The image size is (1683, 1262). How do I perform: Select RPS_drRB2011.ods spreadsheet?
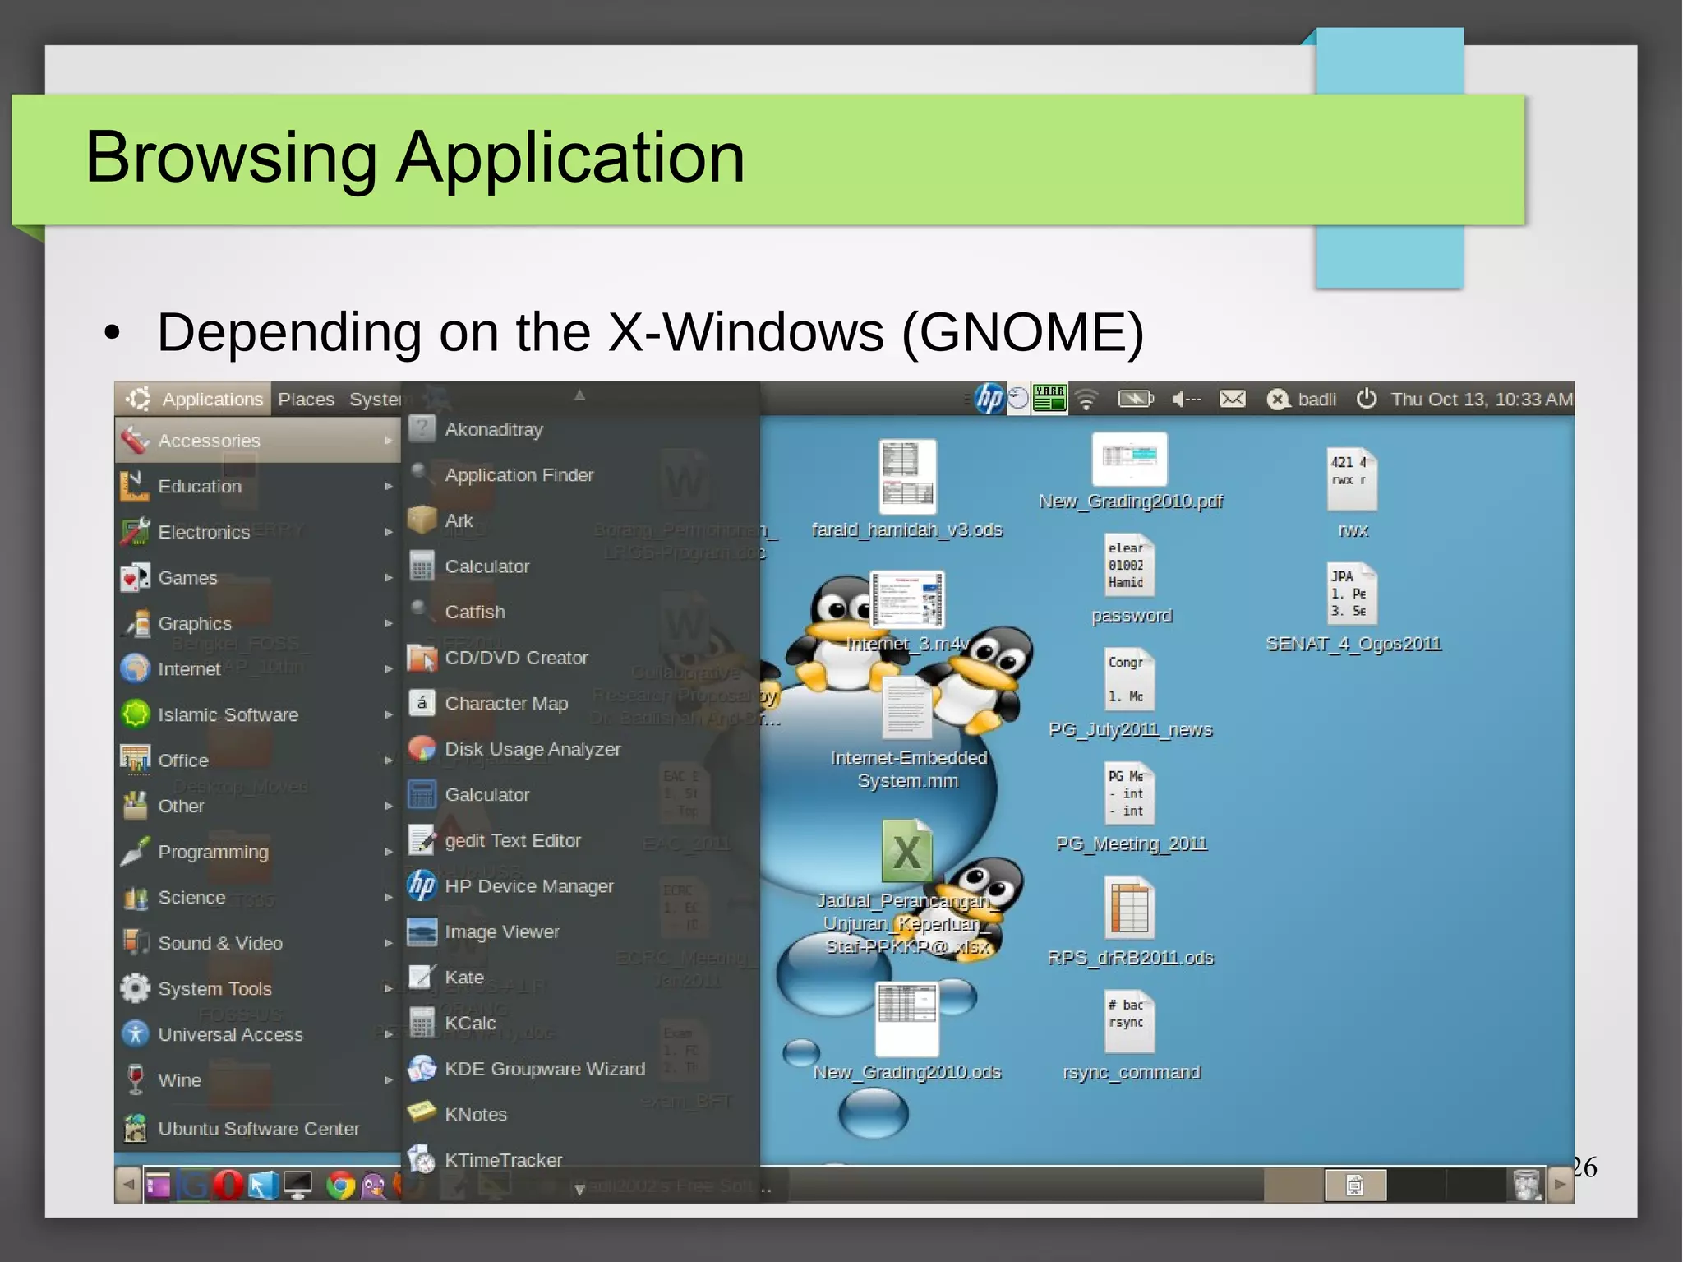tap(1130, 922)
